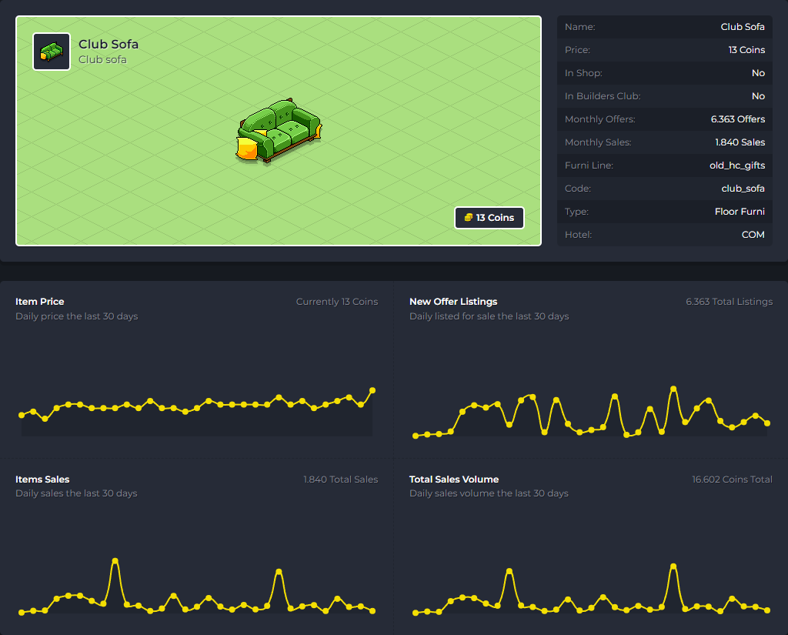This screenshot has height=635, width=788.
Task: Click the 'Item Price' chart heading
Action: pos(40,302)
